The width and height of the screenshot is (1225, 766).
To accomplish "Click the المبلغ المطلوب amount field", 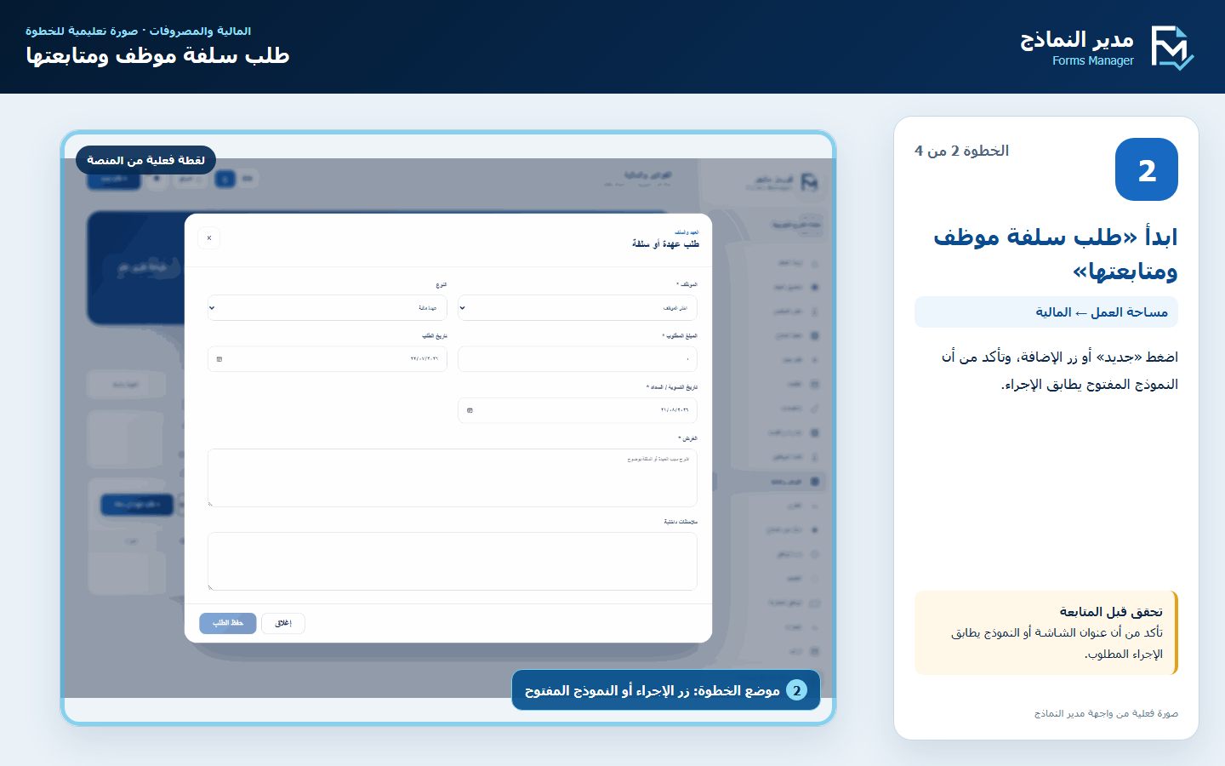I will (578, 359).
